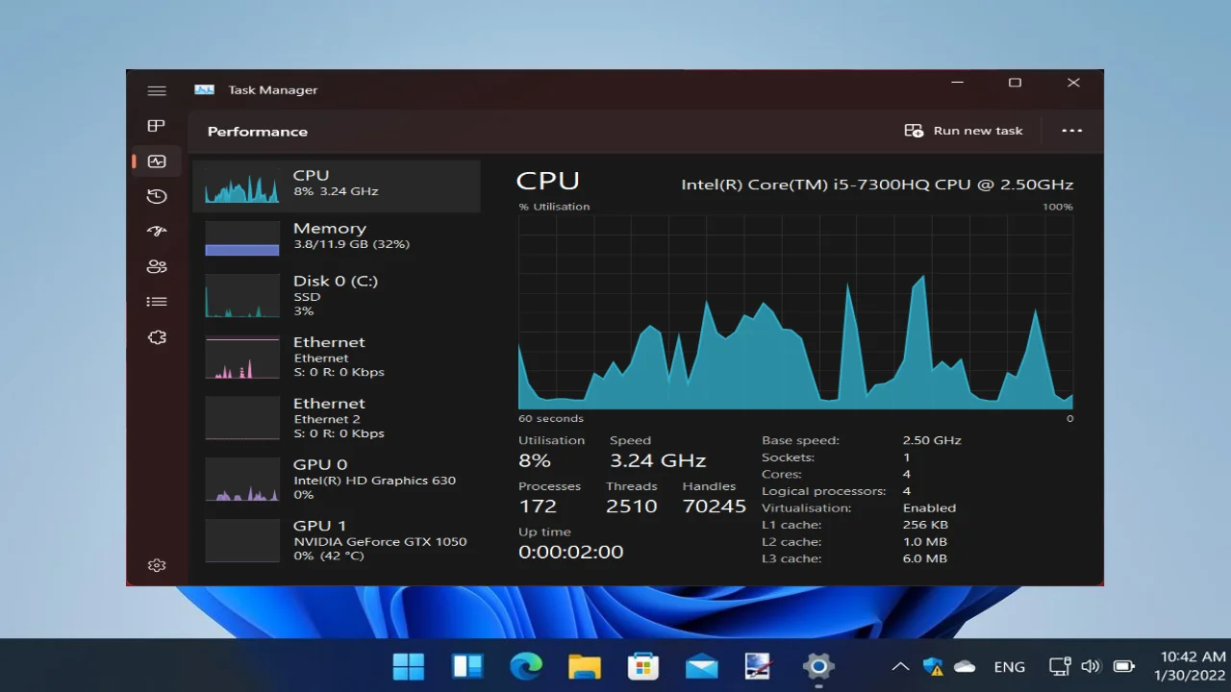Click the Handles count 70245

pyautogui.click(x=715, y=507)
